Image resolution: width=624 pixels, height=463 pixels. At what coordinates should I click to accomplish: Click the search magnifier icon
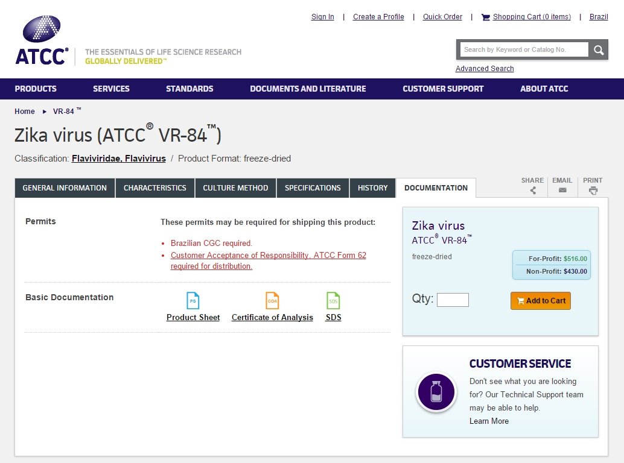pos(599,49)
